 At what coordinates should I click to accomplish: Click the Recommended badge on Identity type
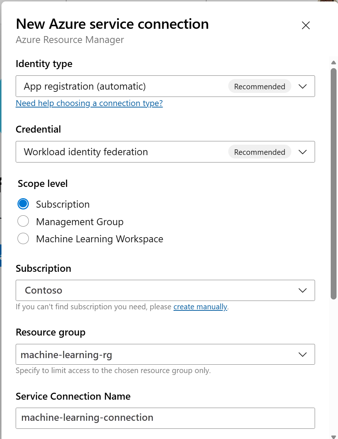click(x=259, y=86)
